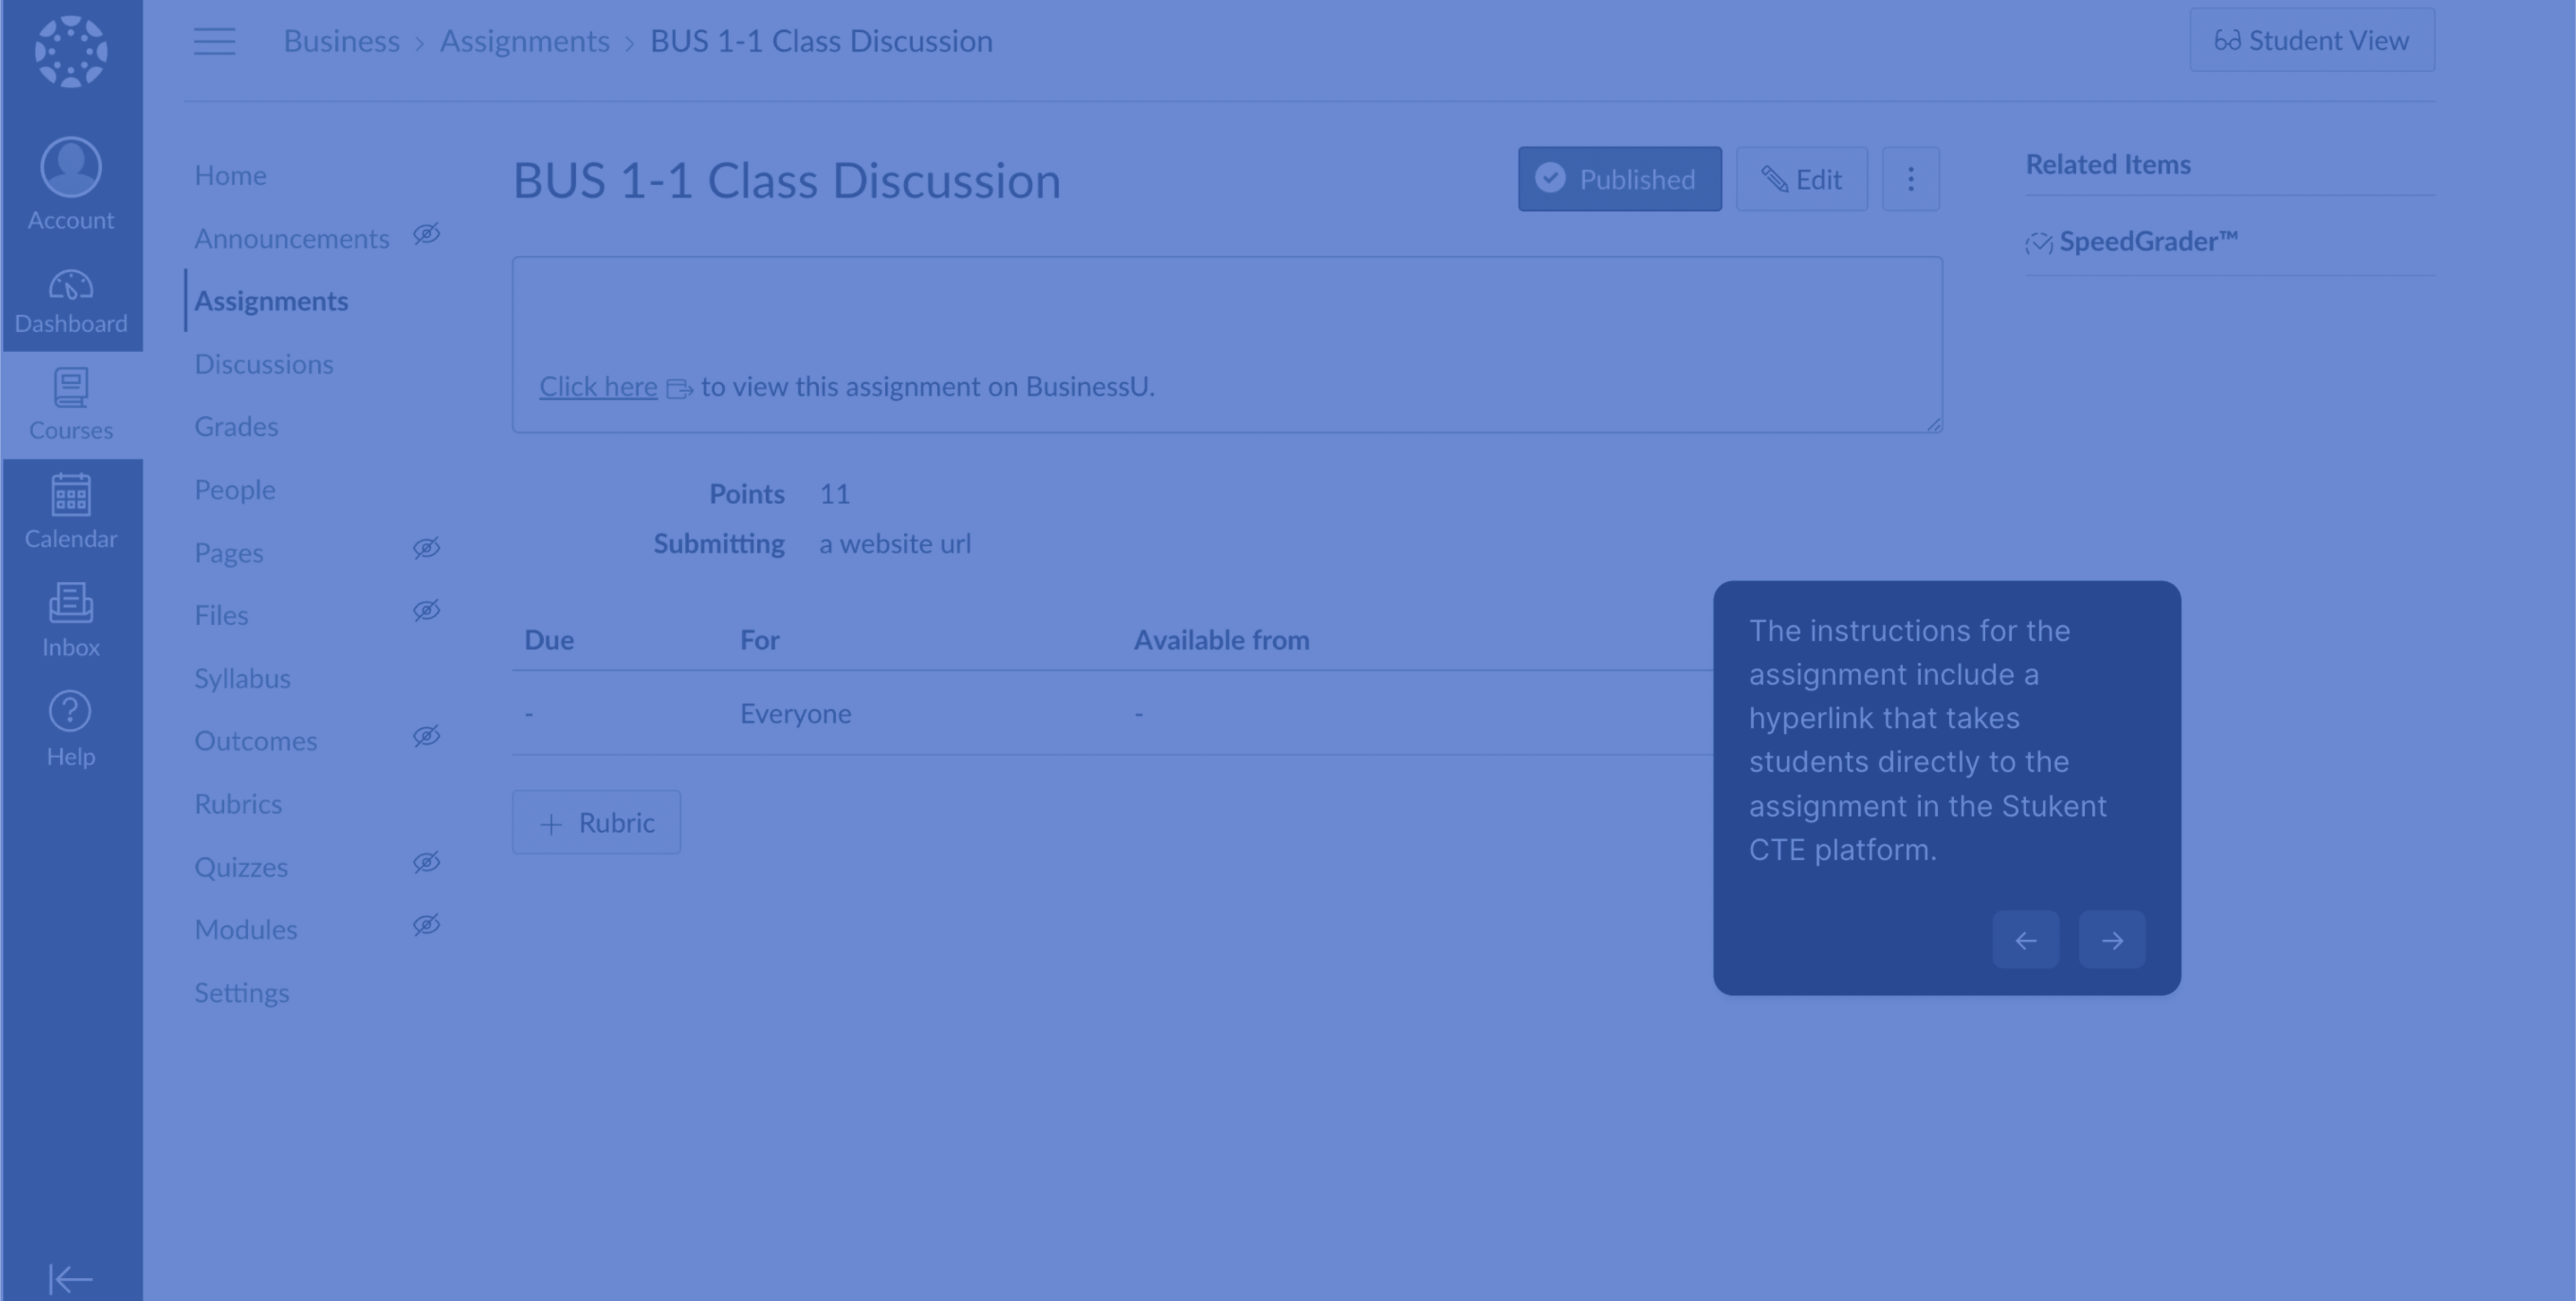Click the Points value 11

[x=835, y=494]
